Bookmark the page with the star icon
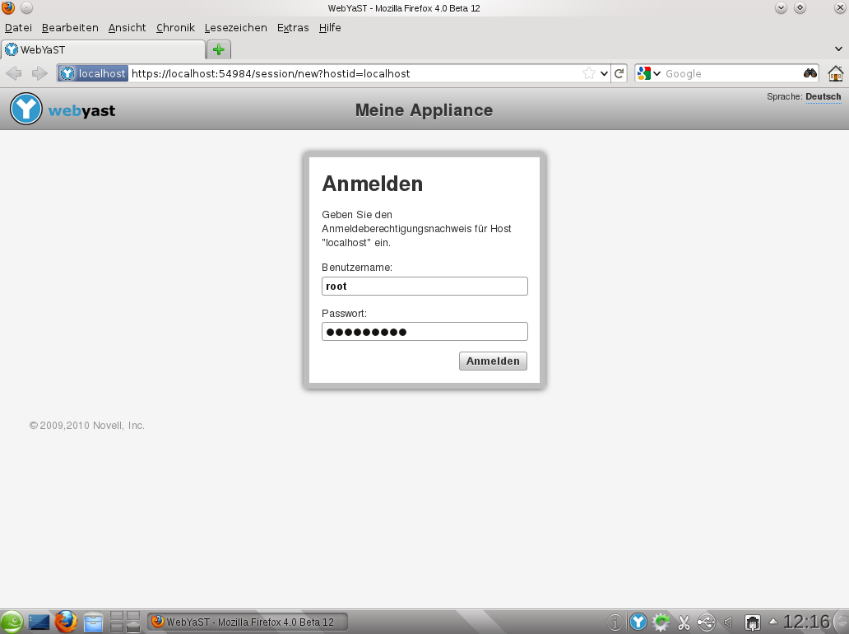Screen dimensions: 849x634 point(589,72)
